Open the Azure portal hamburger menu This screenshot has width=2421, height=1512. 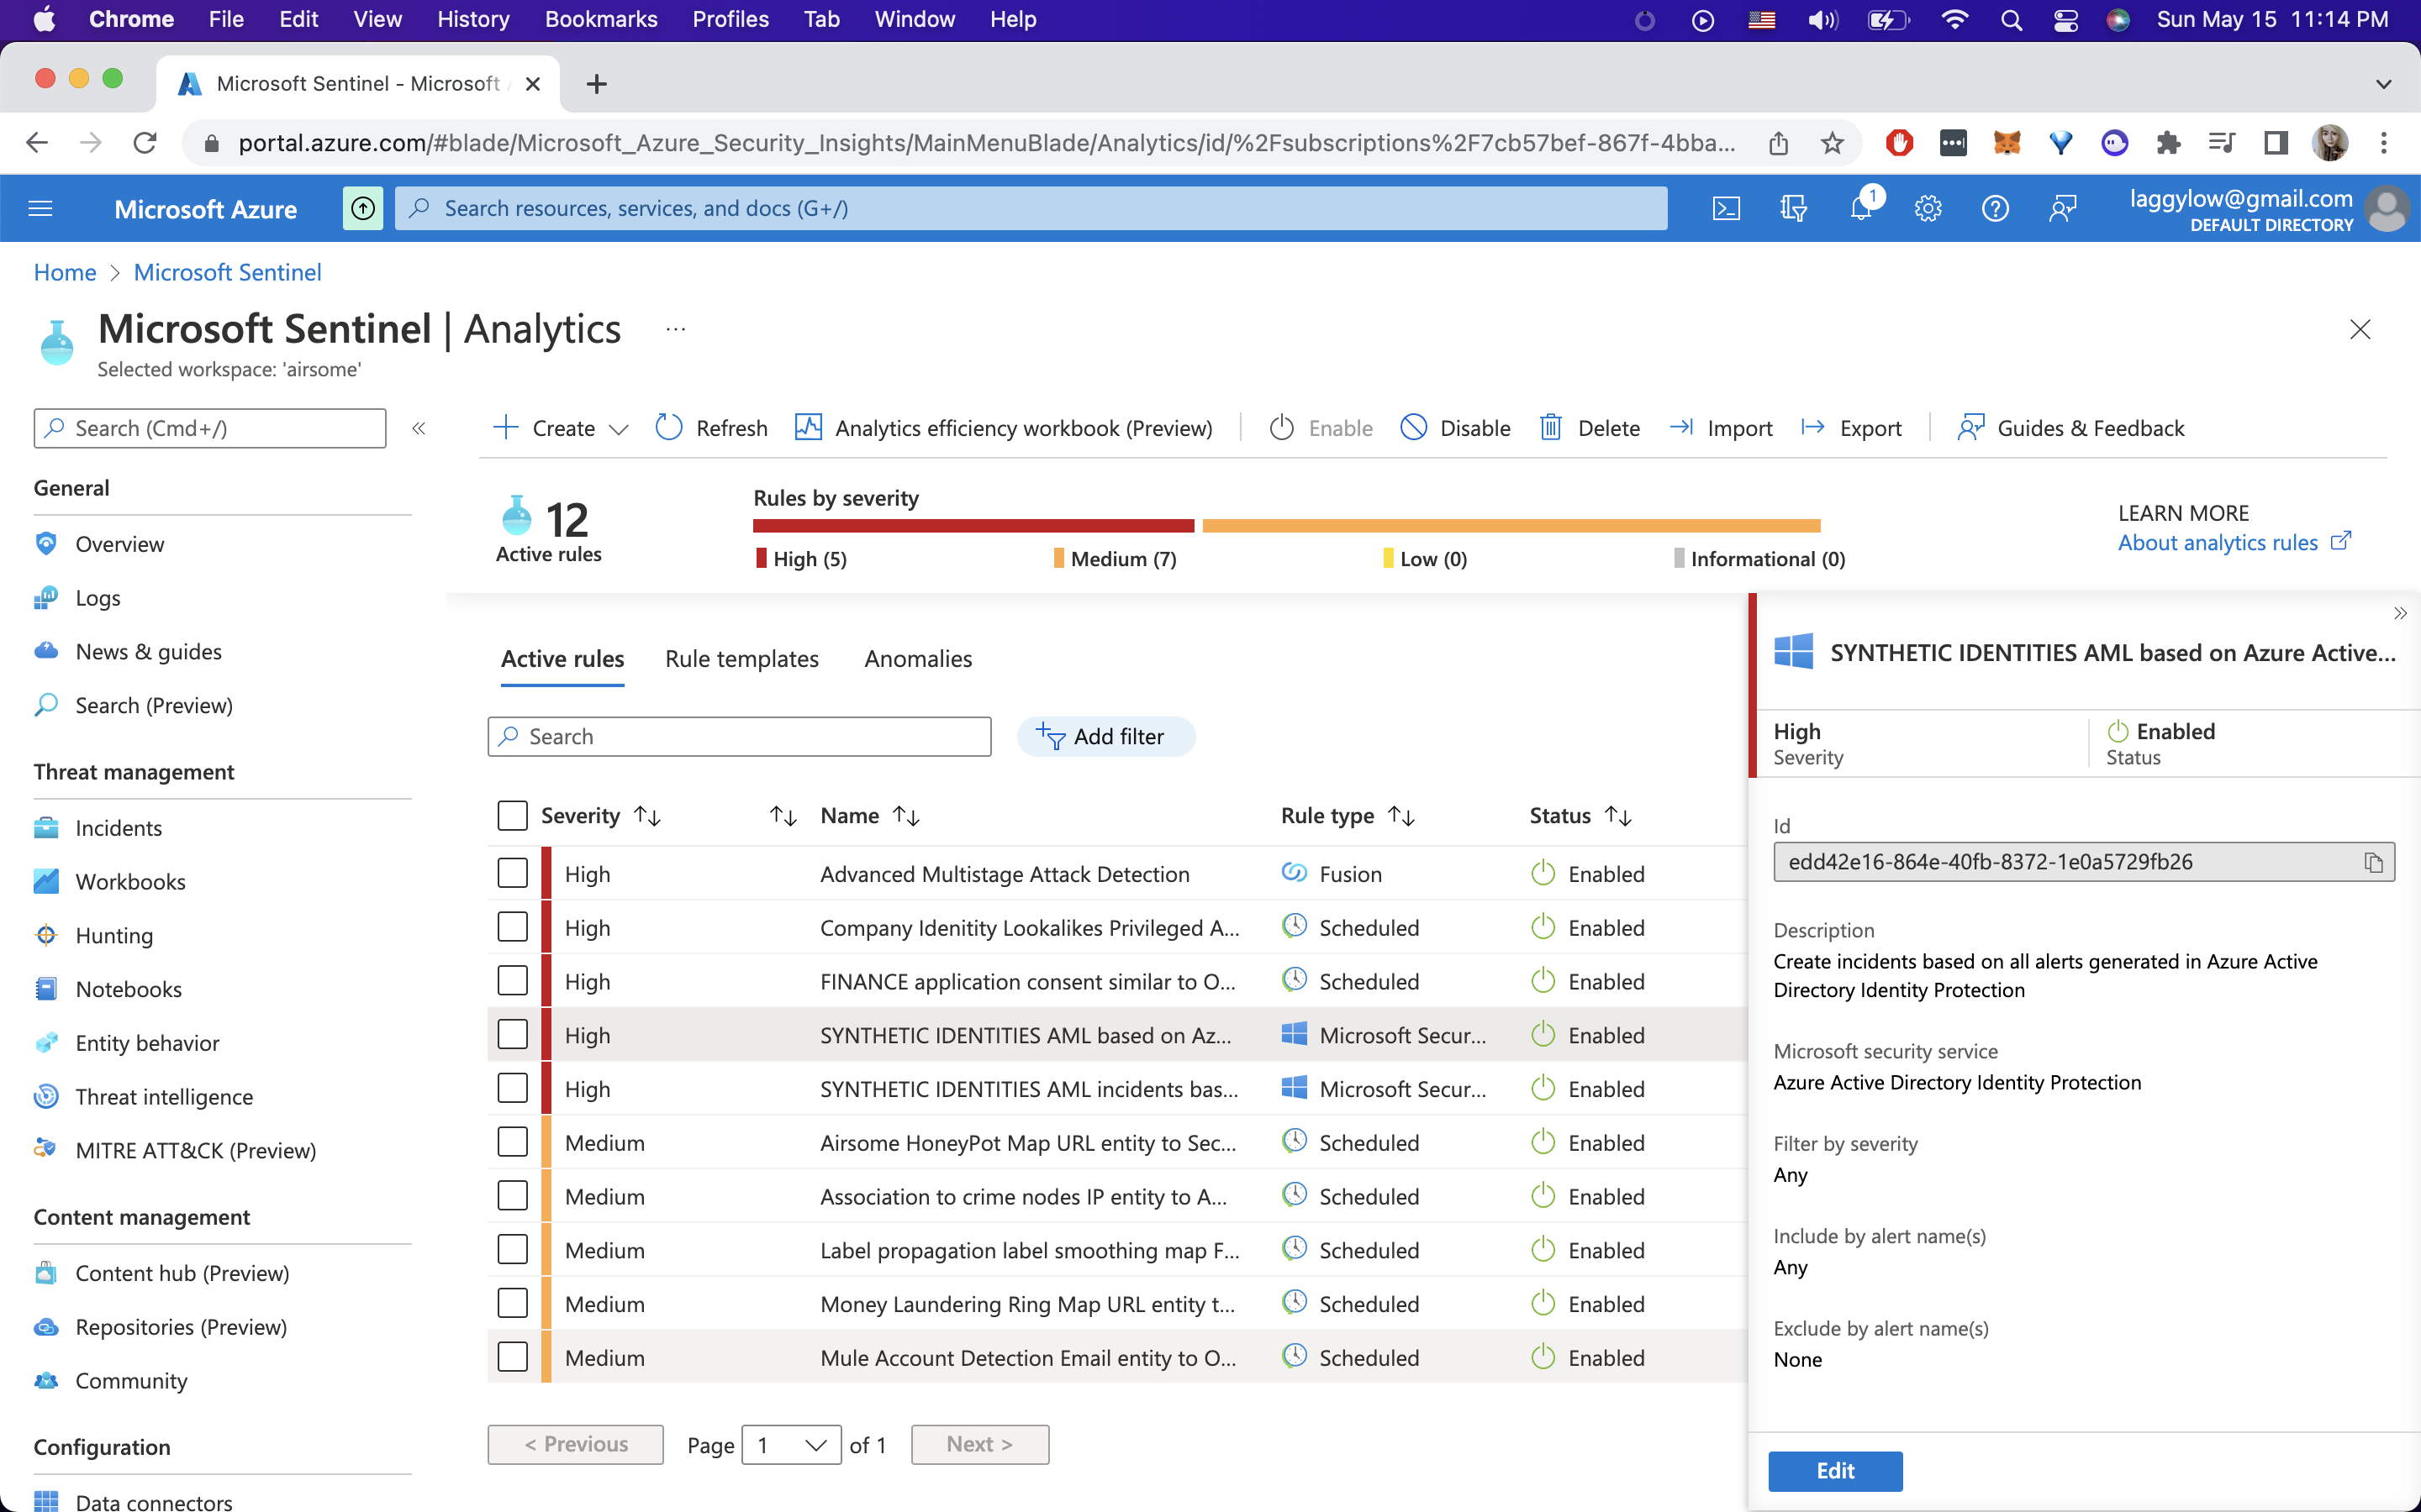pyautogui.click(x=41, y=208)
